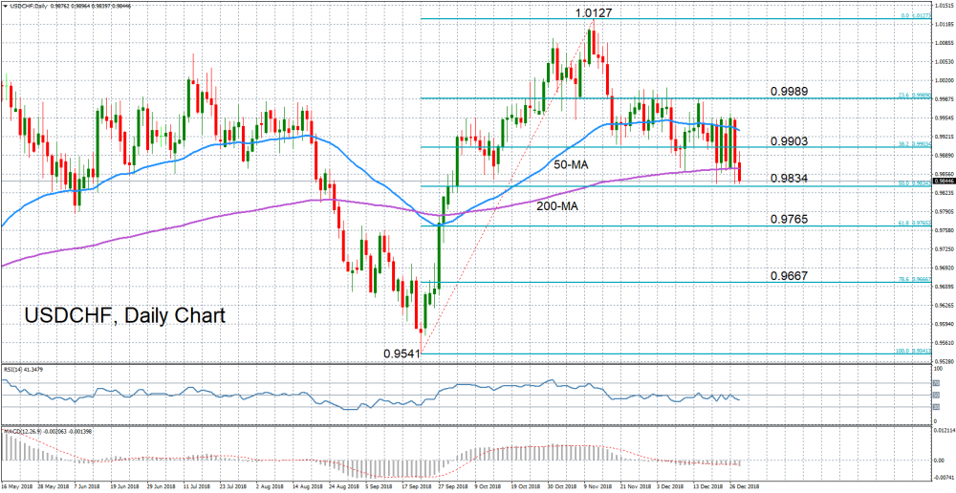956x493 pixels.
Task: Select the 0.9903 Fibonacci level label
Action: coord(791,140)
